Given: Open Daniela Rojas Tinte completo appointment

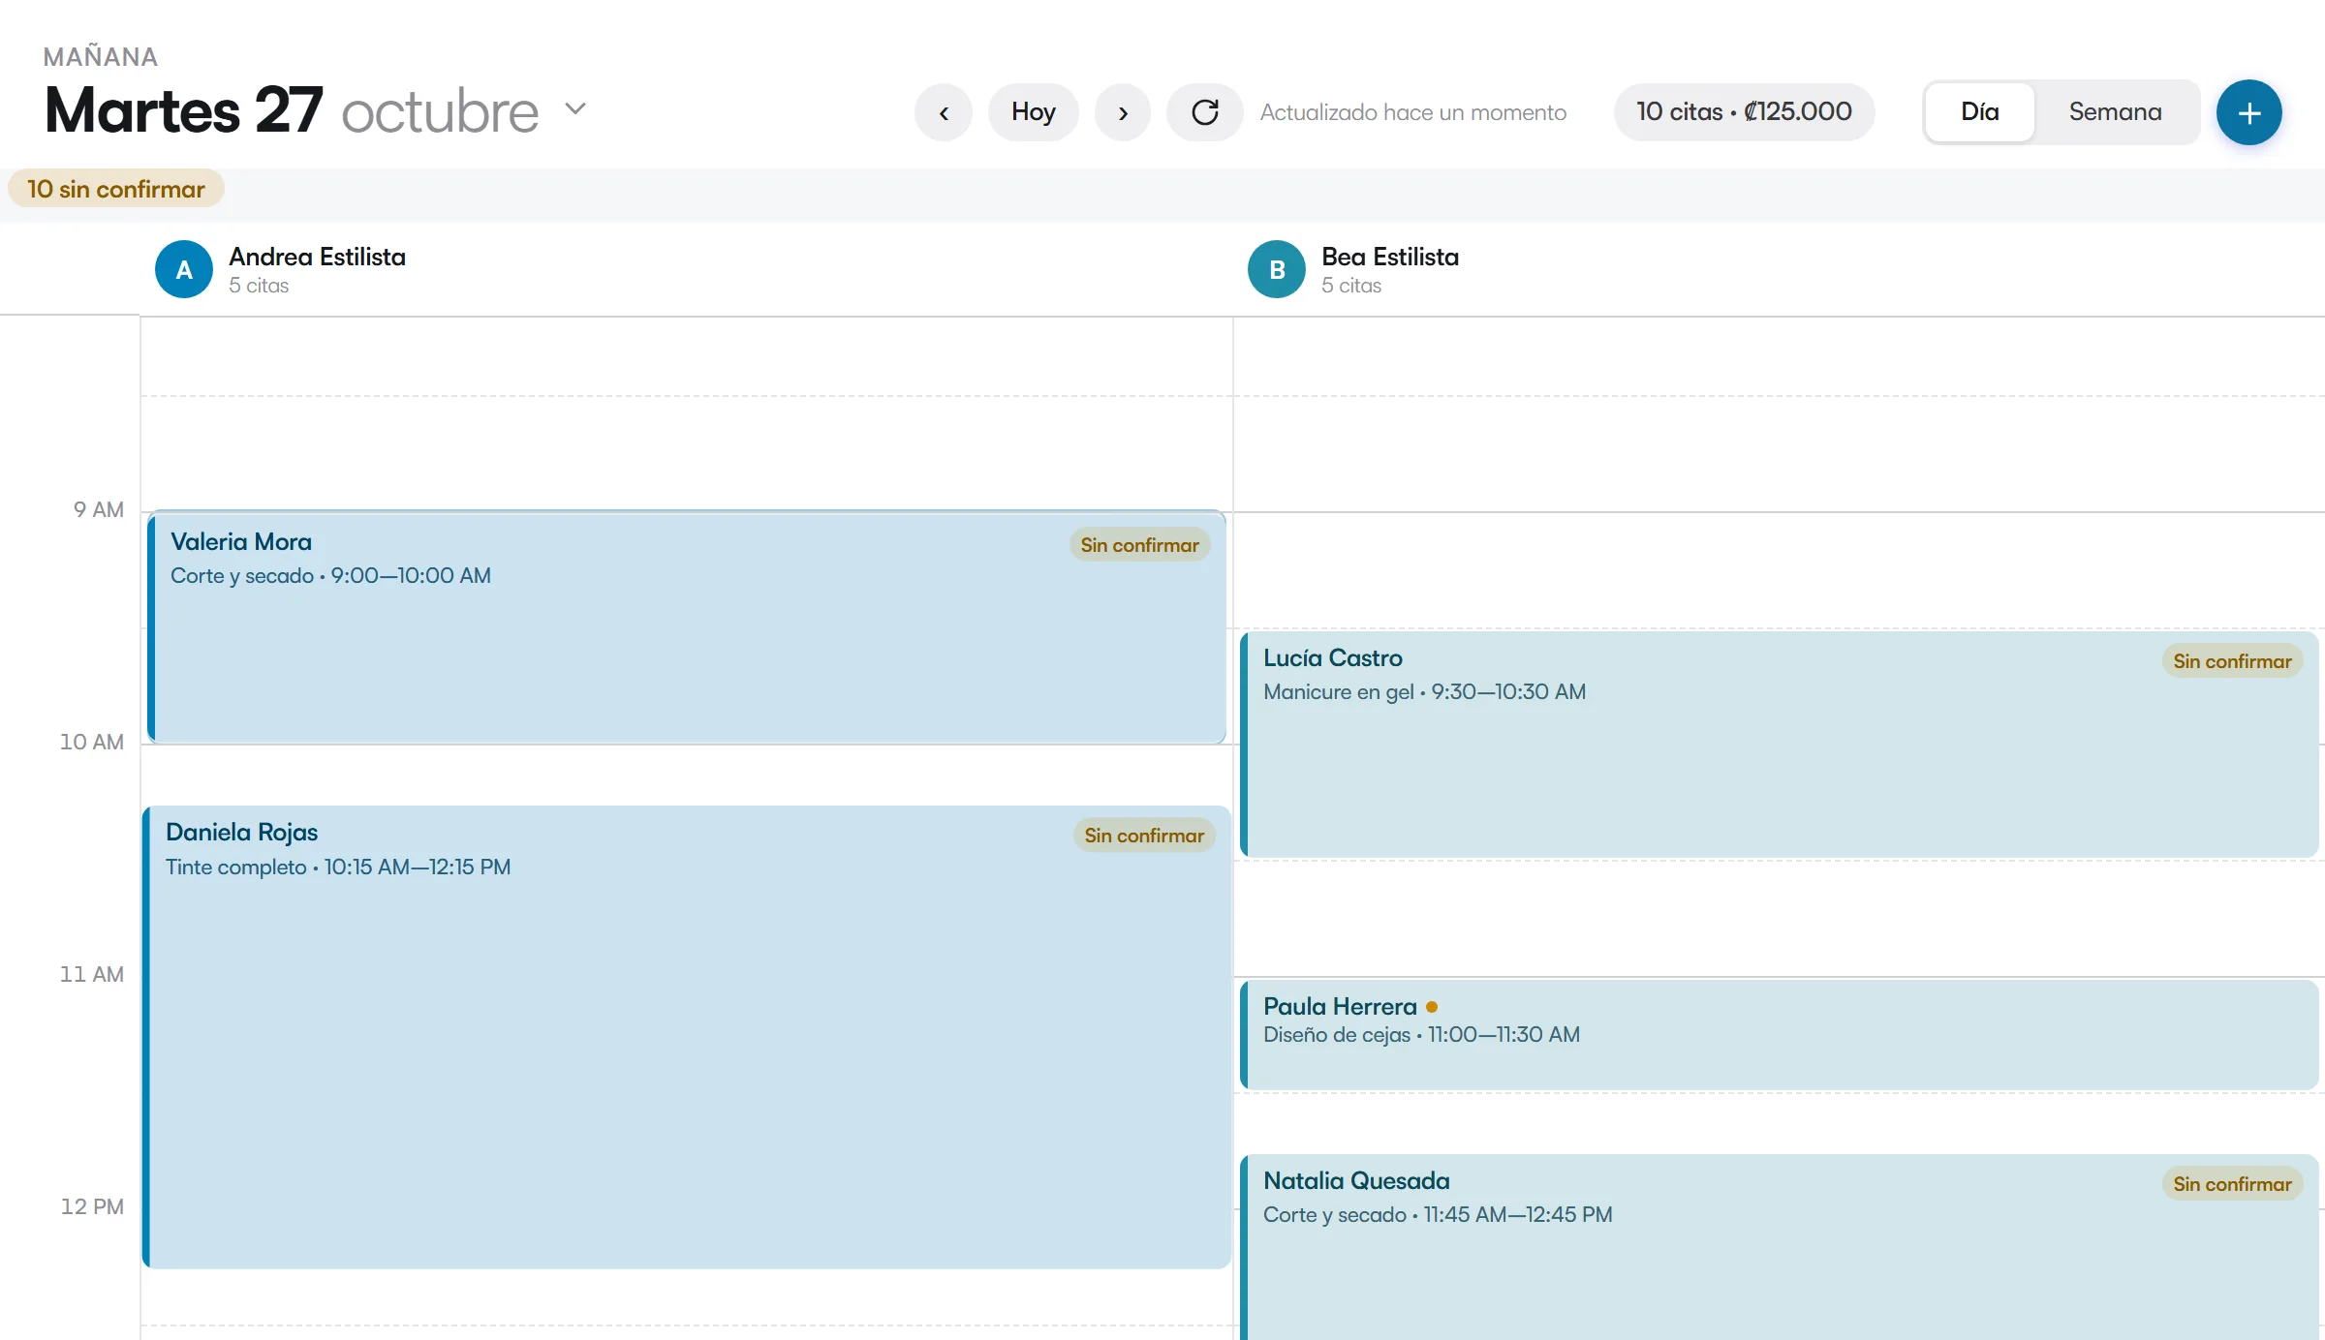Looking at the screenshot, I should point(687,1036).
